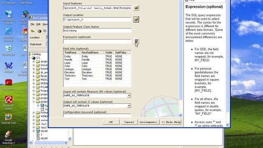Click Output Location text field

97,19
